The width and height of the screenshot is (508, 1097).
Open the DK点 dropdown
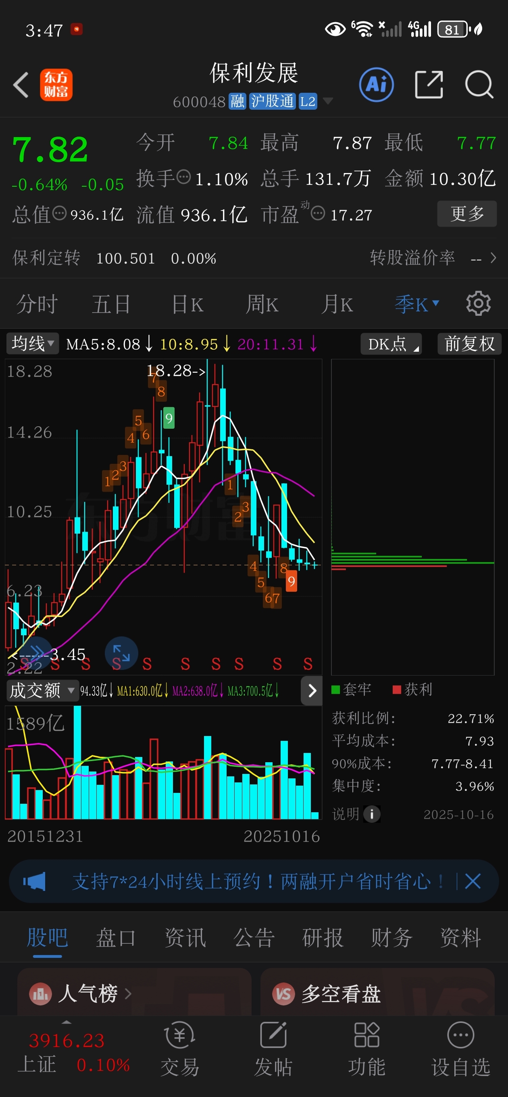pos(391,344)
